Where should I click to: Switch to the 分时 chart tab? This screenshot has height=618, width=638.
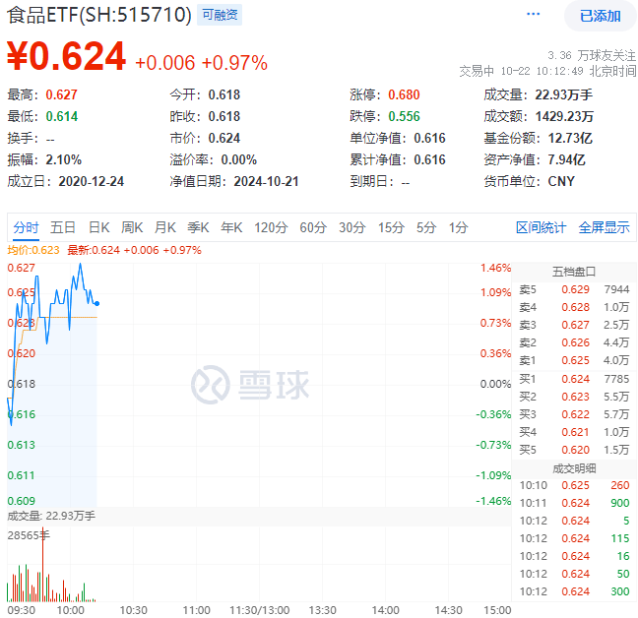[26, 227]
